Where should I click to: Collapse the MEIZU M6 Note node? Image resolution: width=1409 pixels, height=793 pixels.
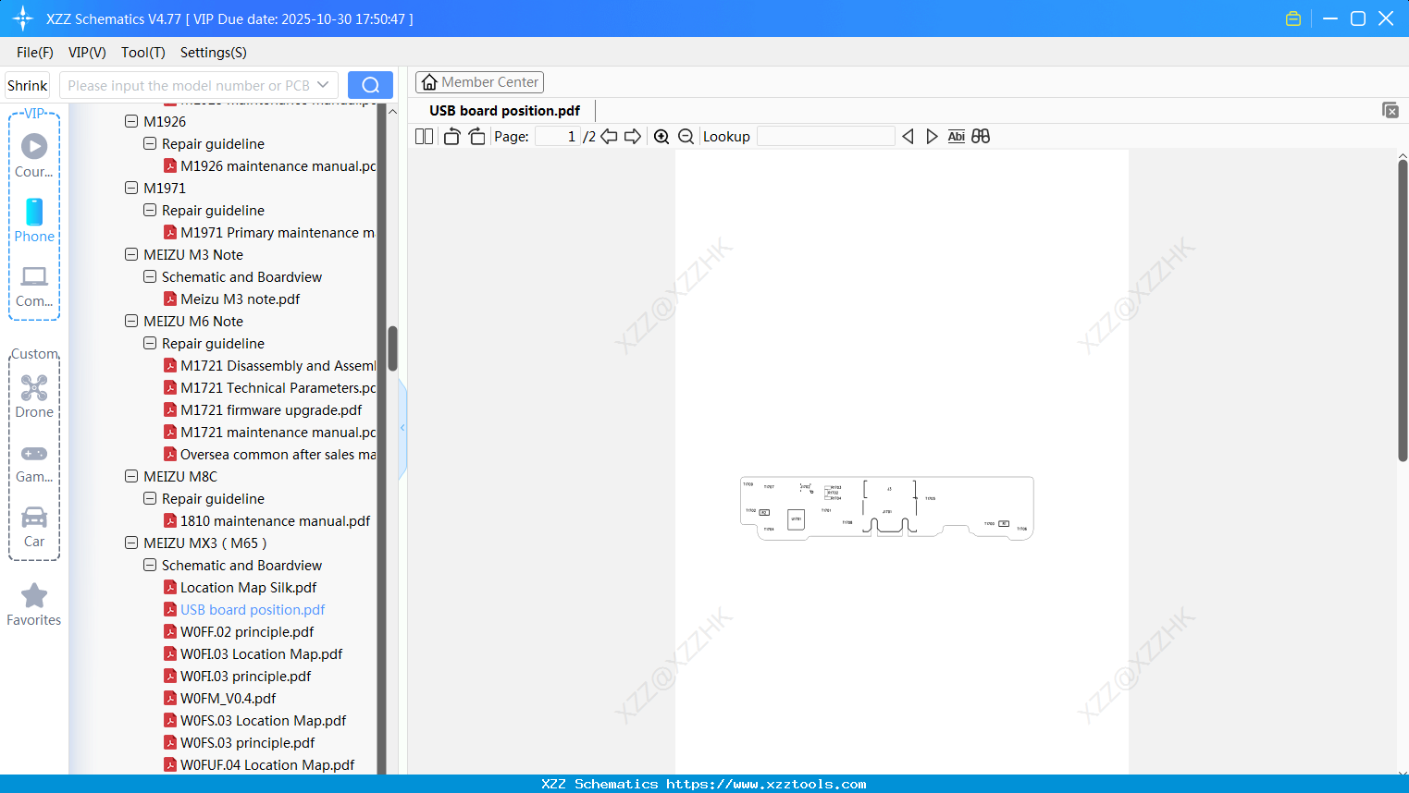(x=131, y=321)
